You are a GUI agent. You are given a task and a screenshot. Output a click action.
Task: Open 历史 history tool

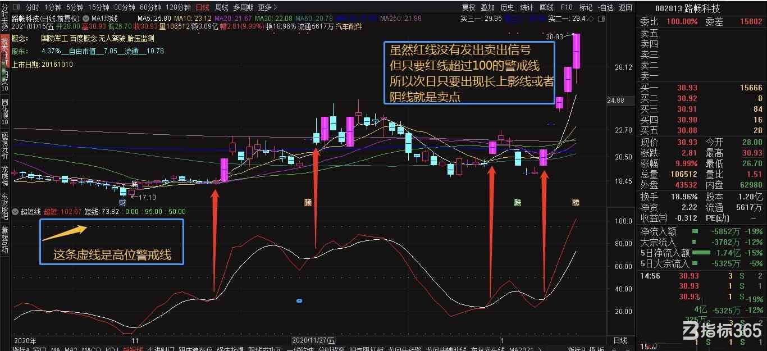click(507, 7)
